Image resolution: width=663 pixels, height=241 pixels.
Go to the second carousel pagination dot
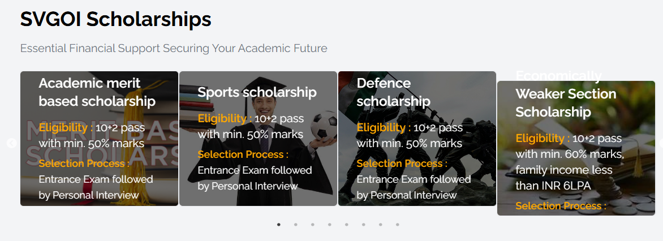(296, 225)
